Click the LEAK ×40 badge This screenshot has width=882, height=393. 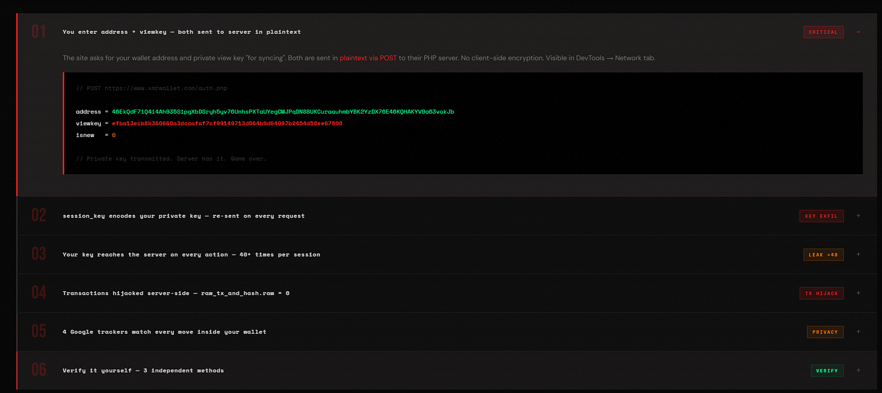point(823,254)
